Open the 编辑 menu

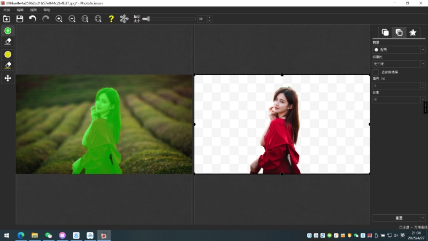click(x=20, y=10)
